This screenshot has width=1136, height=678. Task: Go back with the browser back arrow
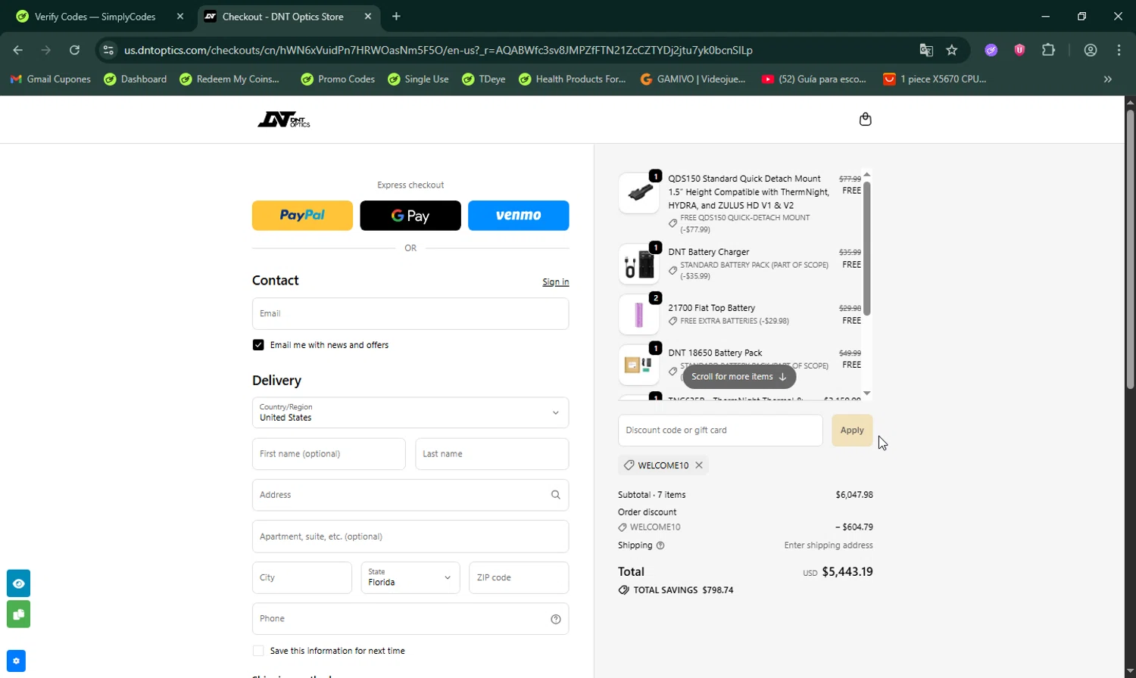coord(18,50)
